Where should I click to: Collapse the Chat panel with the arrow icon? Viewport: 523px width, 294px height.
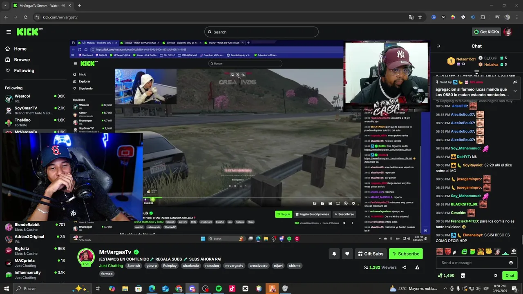point(438,46)
